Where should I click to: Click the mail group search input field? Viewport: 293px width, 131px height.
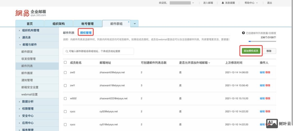click(x=98, y=51)
